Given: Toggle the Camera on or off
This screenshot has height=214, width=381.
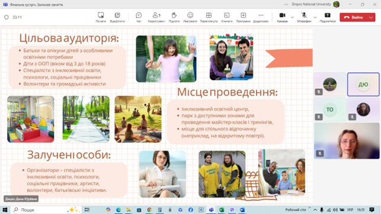Looking at the screenshot, I should click(x=282, y=17).
